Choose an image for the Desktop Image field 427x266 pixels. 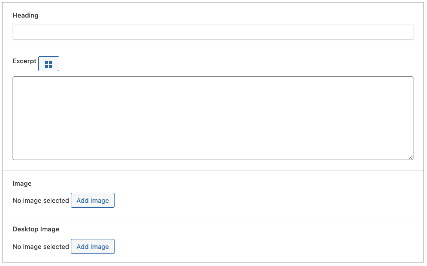pyautogui.click(x=92, y=246)
